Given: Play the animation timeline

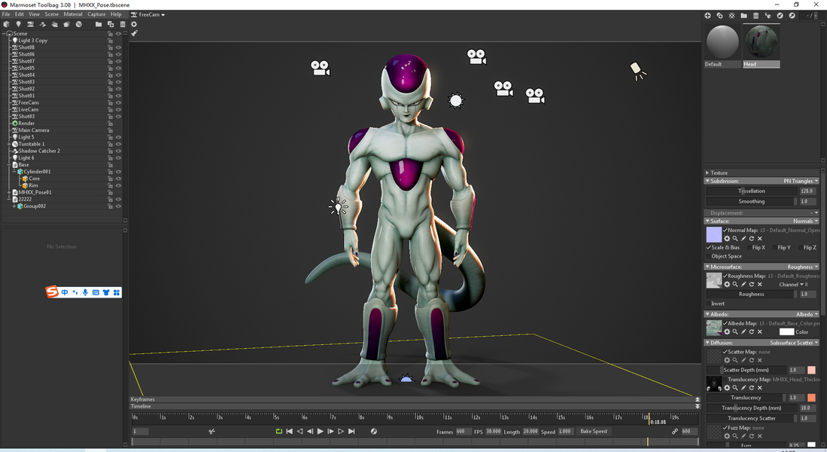Looking at the screenshot, I should (x=320, y=432).
